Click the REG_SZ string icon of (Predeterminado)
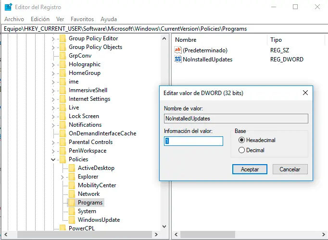The width and height of the screenshot is (328, 240). tap(178, 50)
